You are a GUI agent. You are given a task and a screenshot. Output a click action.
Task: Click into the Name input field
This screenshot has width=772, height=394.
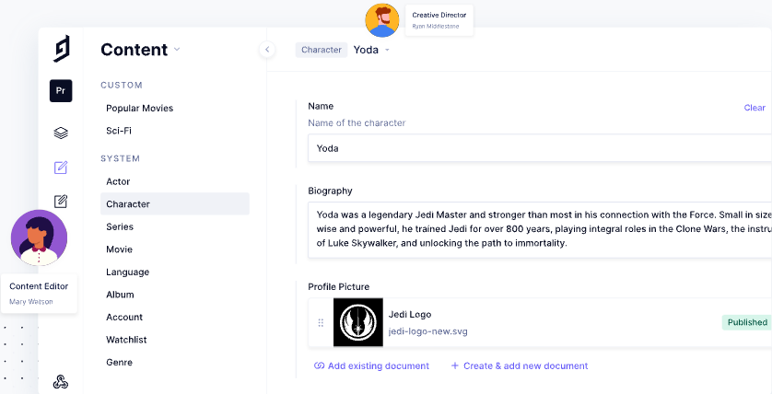pyautogui.click(x=534, y=148)
